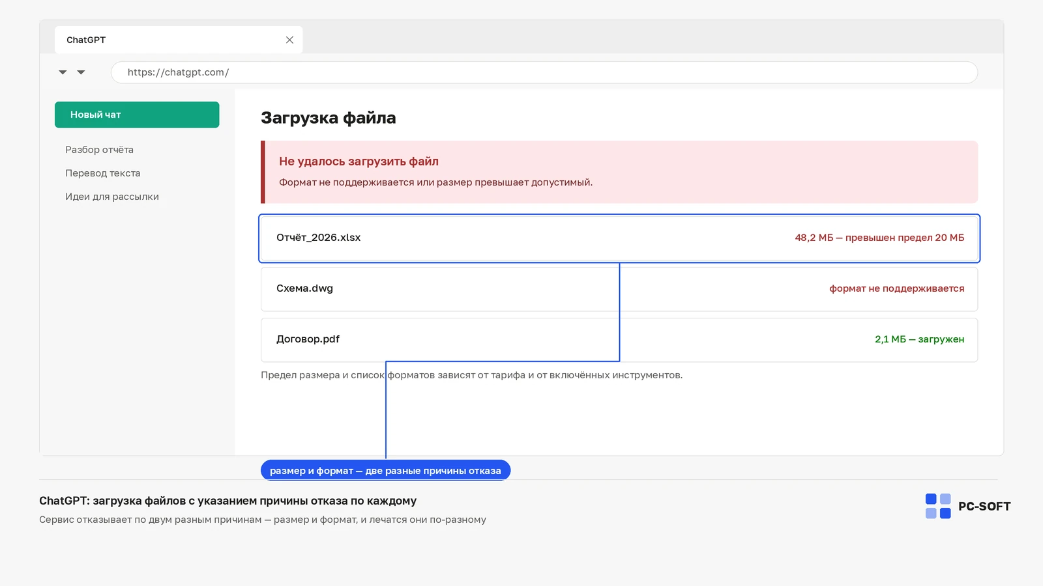Click the Не удалось загрузить файл alert title
Screen dimensions: 1043x586
[x=359, y=161]
